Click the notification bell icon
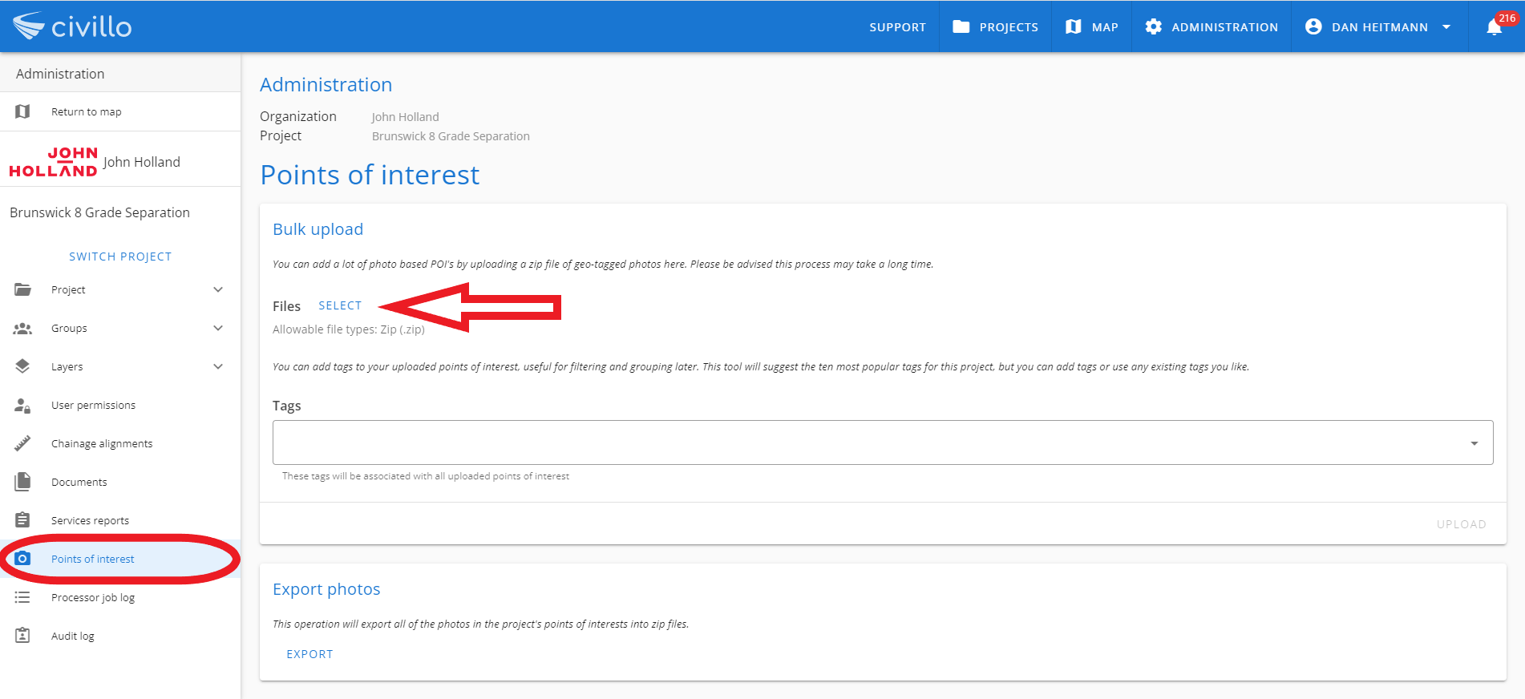 1494,27
